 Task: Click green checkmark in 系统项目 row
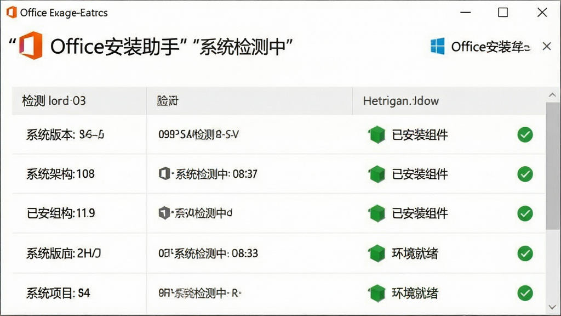(525, 293)
